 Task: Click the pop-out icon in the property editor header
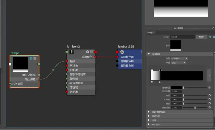coord(213,28)
